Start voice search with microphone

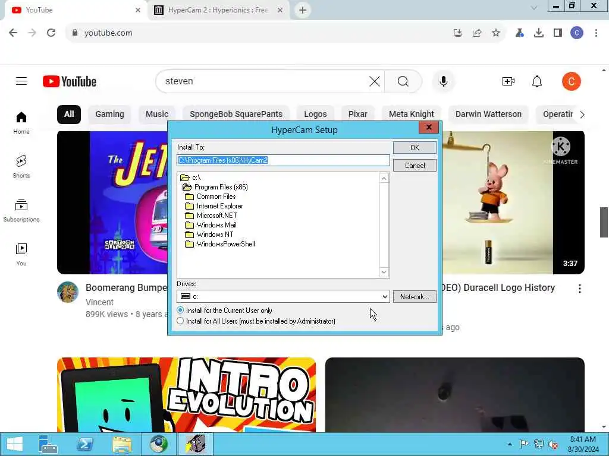(444, 81)
